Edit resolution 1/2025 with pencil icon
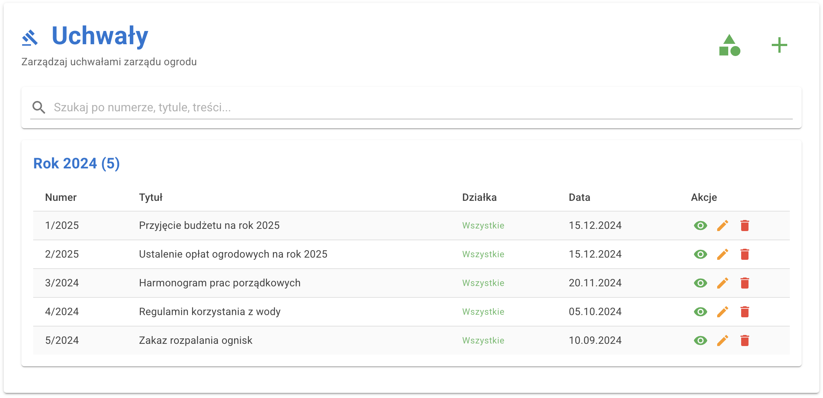 tap(722, 226)
